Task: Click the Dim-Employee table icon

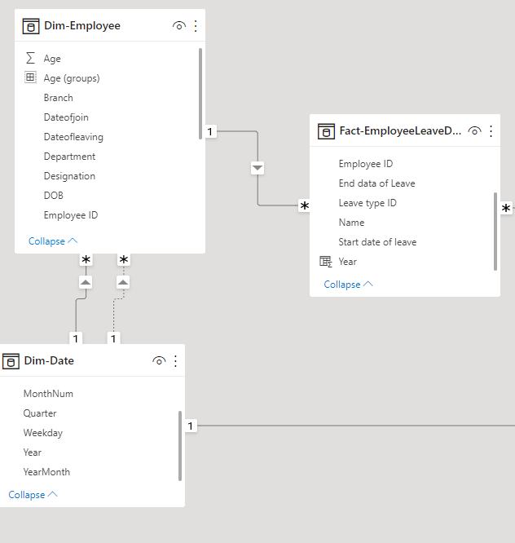Action: point(31,26)
